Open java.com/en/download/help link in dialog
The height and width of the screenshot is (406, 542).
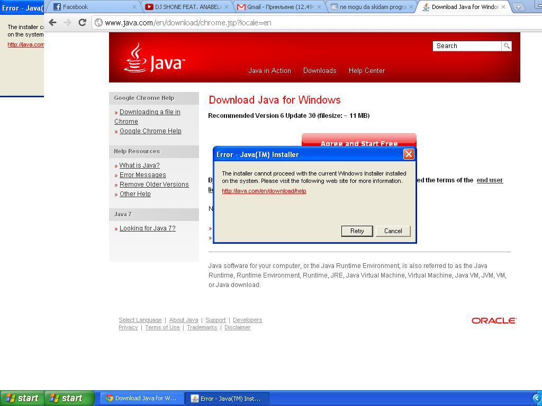(264, 191)
